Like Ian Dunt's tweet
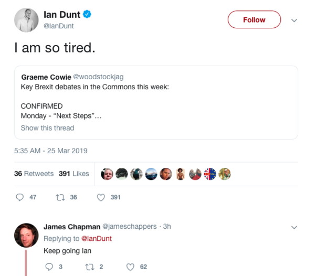 coord(101,197)
